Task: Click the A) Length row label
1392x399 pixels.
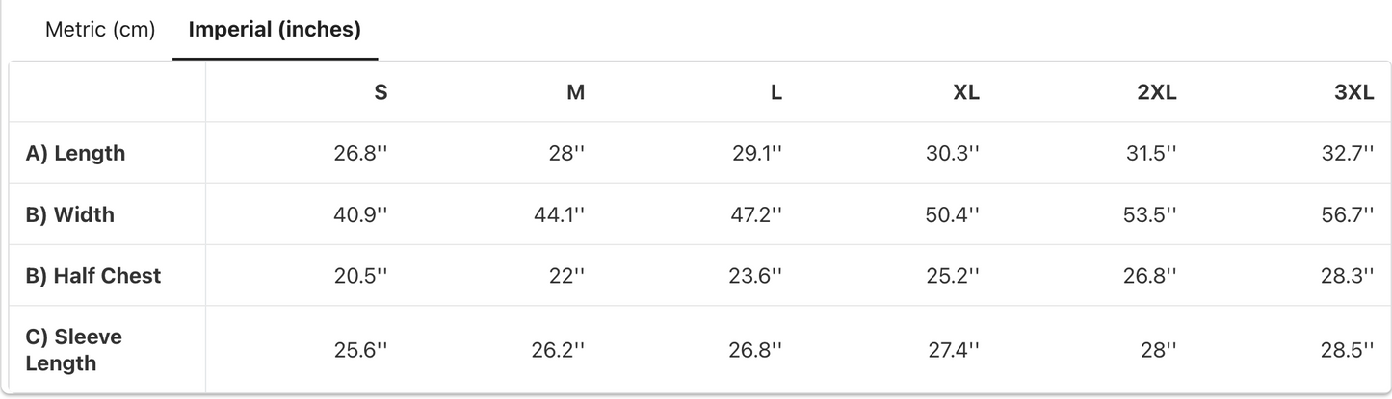Action: pyautogui.click(x=75, y=153)
